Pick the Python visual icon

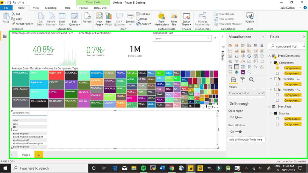coord(255,67)
